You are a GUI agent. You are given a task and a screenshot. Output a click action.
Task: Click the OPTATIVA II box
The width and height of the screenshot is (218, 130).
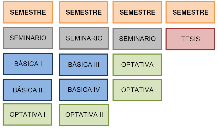(84, 115)
